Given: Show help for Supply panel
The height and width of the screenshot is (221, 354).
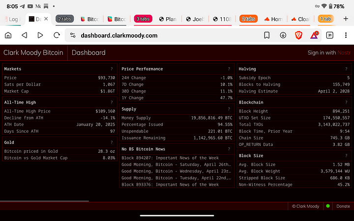Looking at the screenshot, I should (x=229, y=109).
